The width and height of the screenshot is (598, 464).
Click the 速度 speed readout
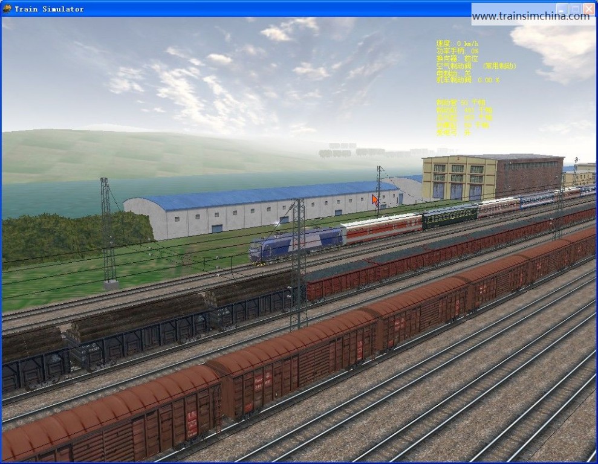tap(457, 43)
